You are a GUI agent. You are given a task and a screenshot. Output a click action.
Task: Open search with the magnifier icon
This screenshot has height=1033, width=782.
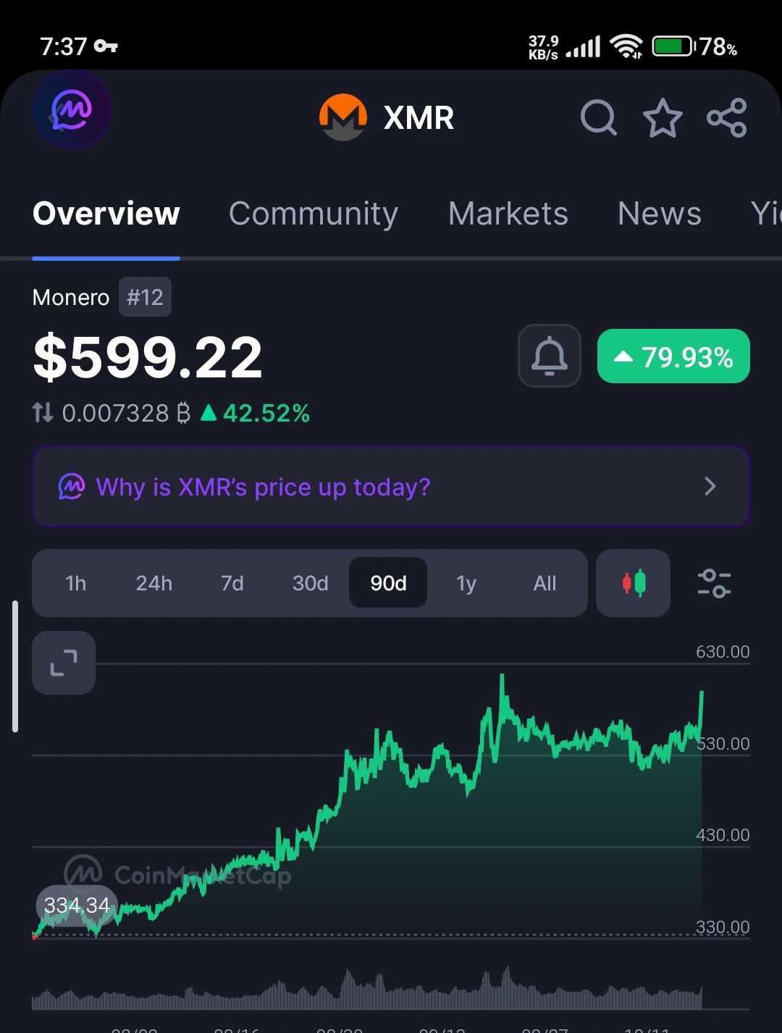point(599,117)
